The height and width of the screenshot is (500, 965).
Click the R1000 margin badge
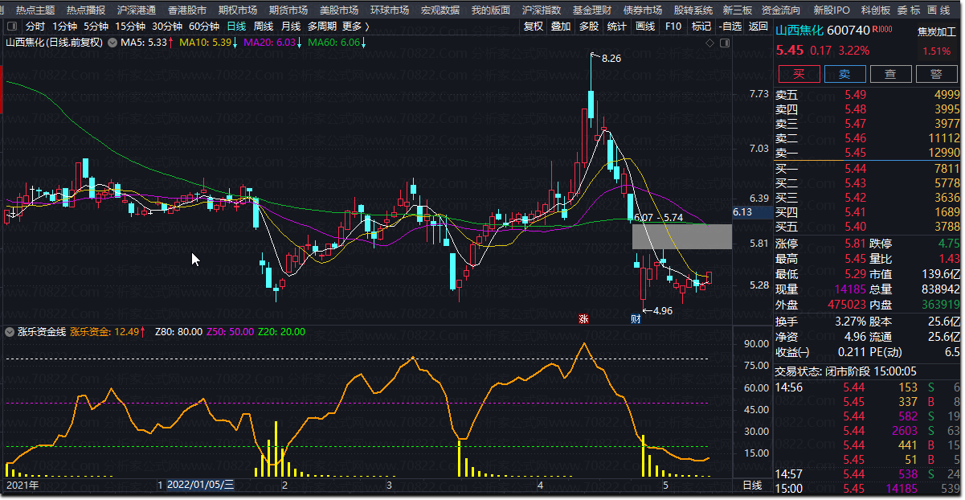tap(882, 30)
